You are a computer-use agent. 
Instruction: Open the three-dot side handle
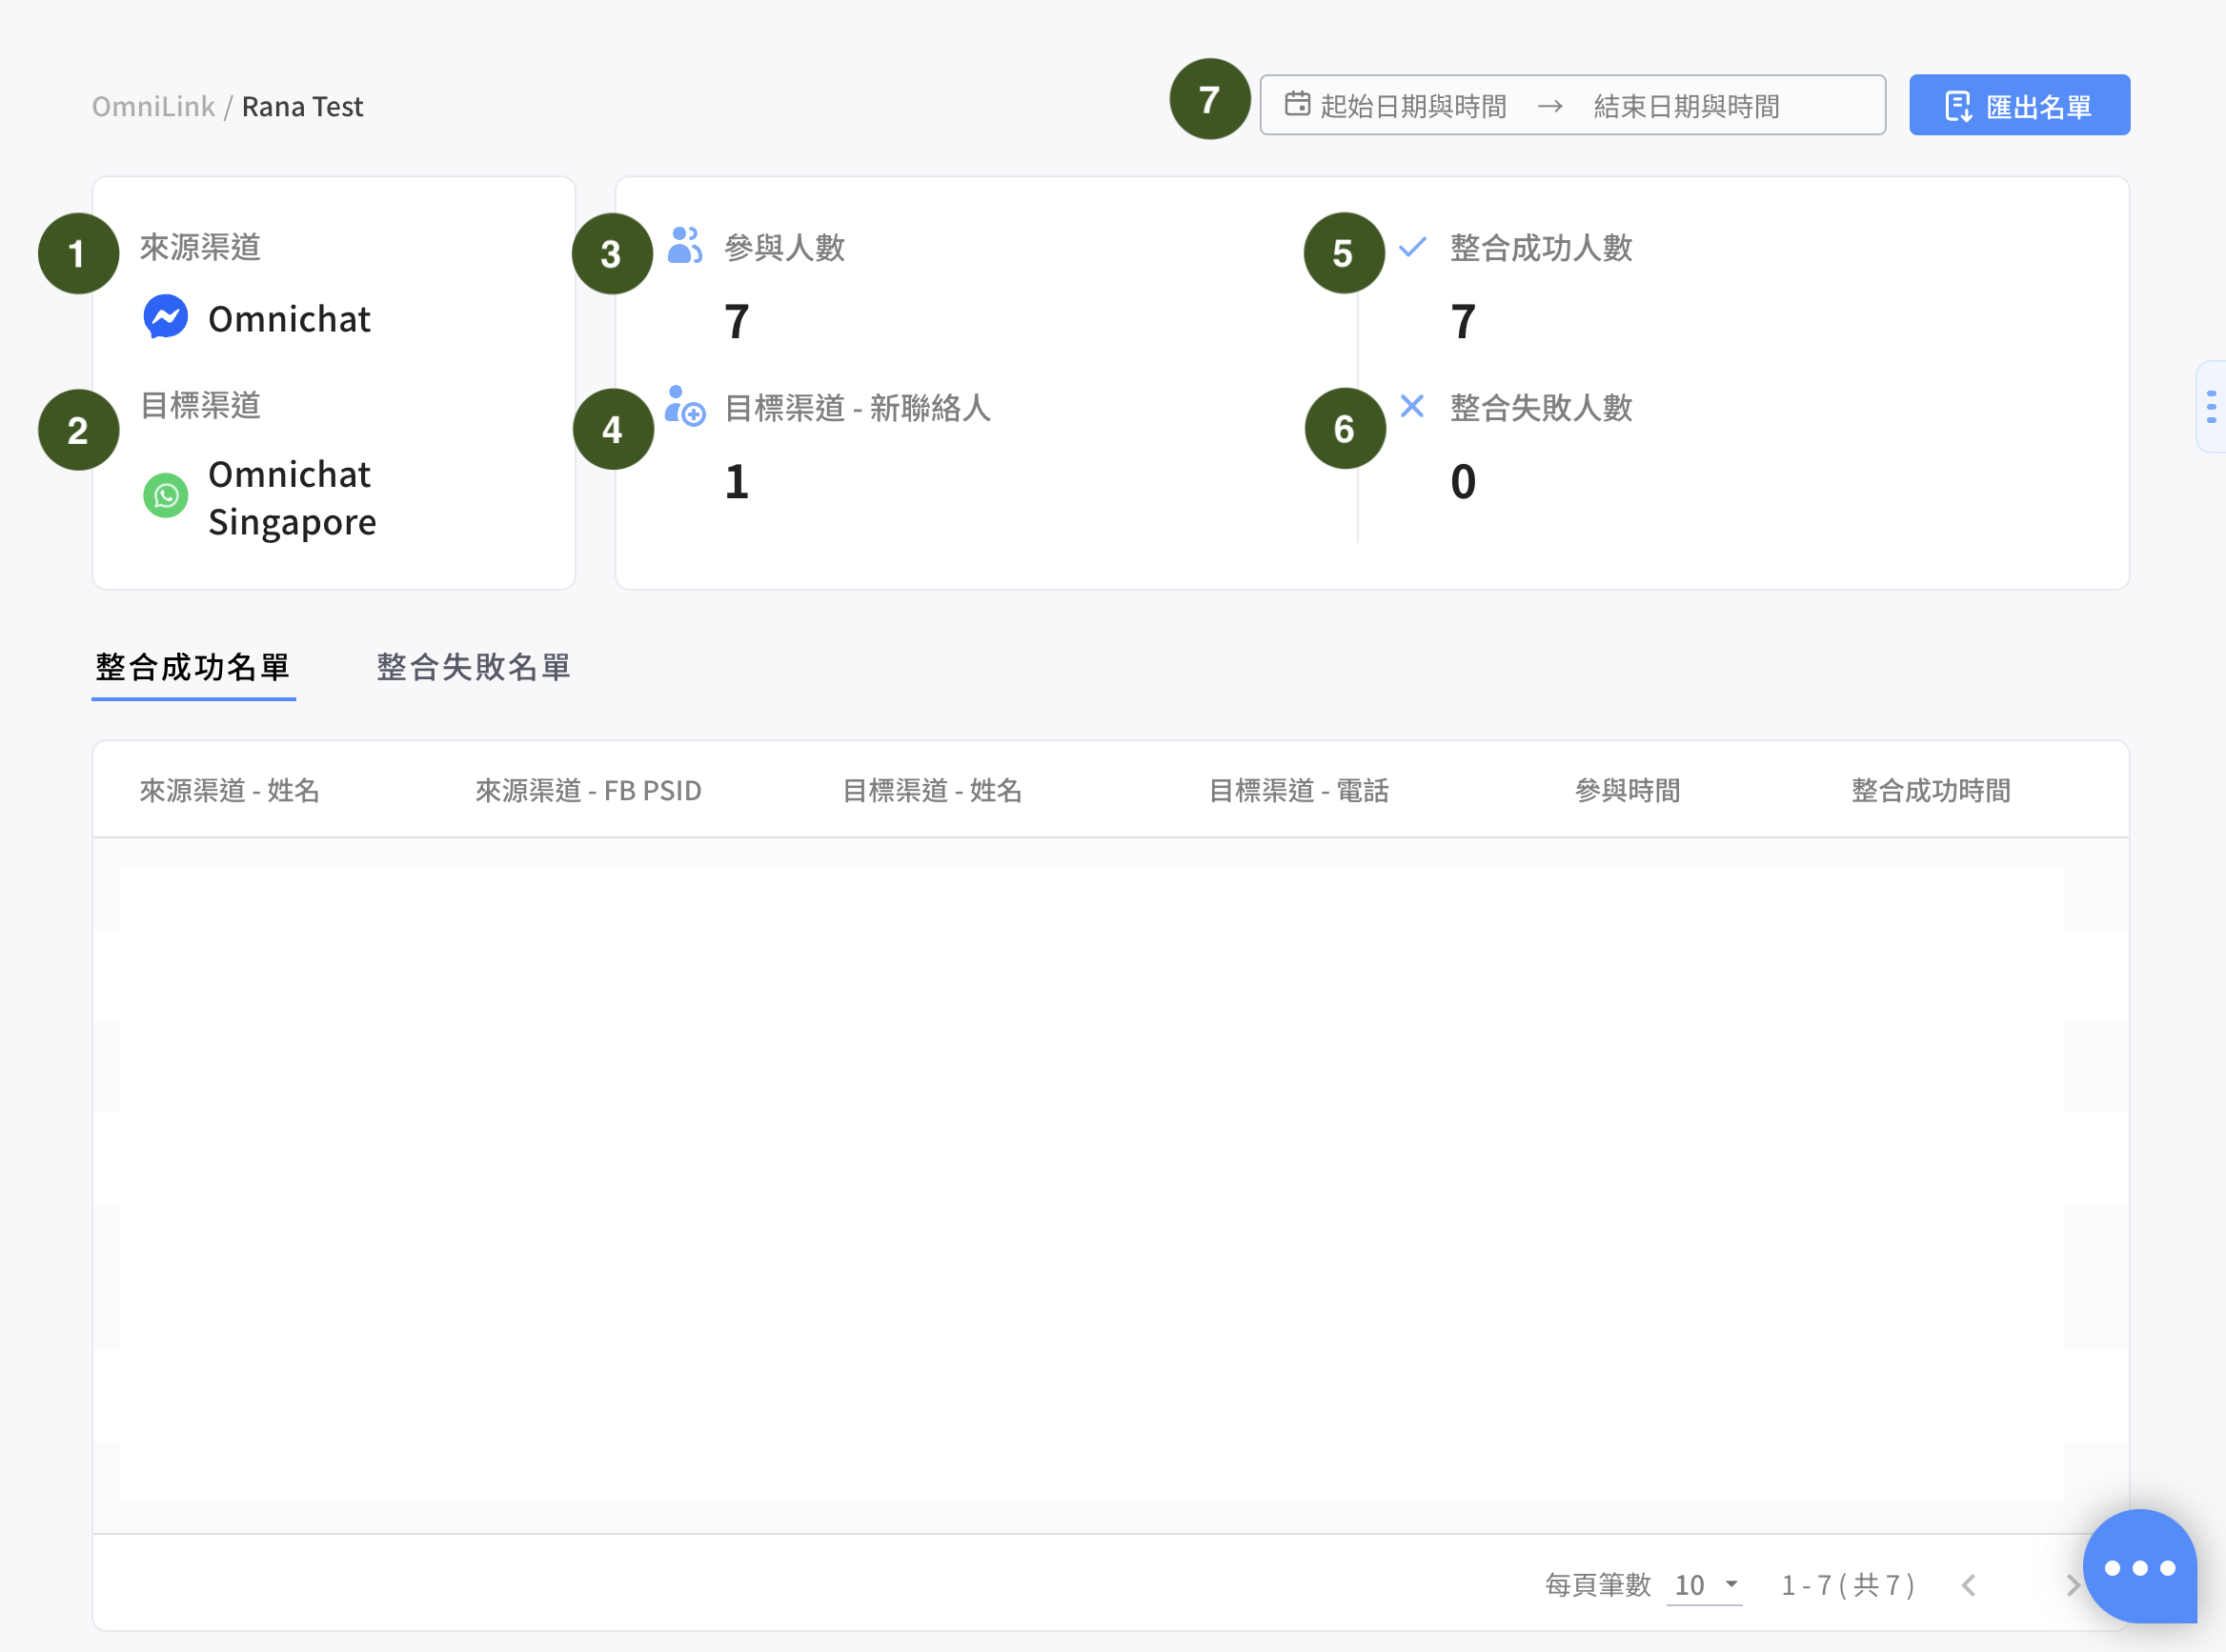tap(2211, 407)
